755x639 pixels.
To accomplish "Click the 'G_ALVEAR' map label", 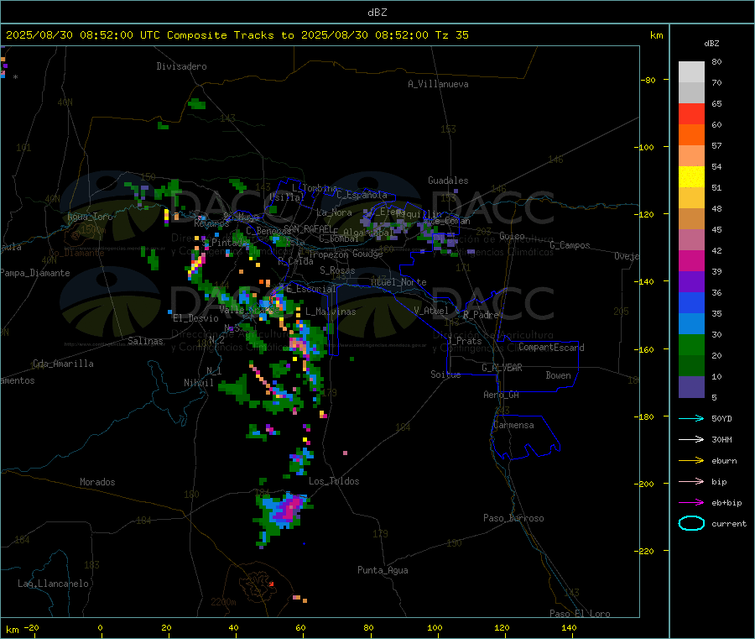I will coord(502,368).
